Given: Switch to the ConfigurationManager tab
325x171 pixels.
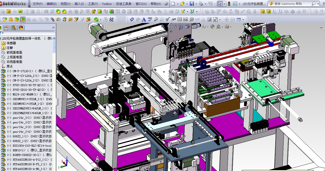Looking at the screenshot, I should [14, 28].
